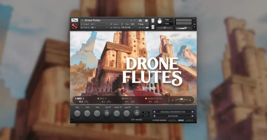Image resolution: width=267 pixels, height=140 pixels.
Task: Select the Mic 2 channel label
Action: click(x=103, y=99)
